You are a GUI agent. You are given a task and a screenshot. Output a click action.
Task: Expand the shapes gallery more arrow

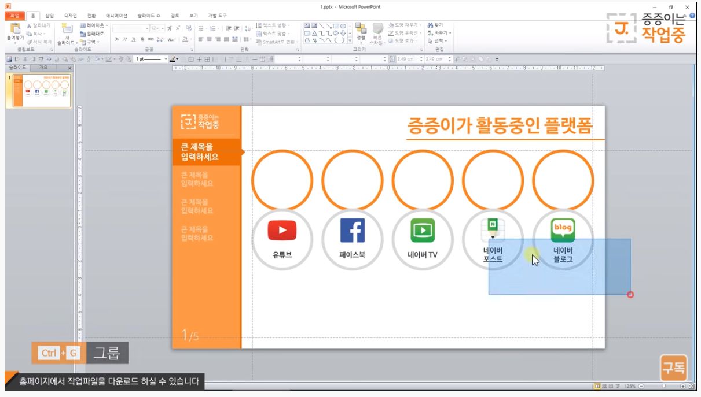tap(350, 41)
